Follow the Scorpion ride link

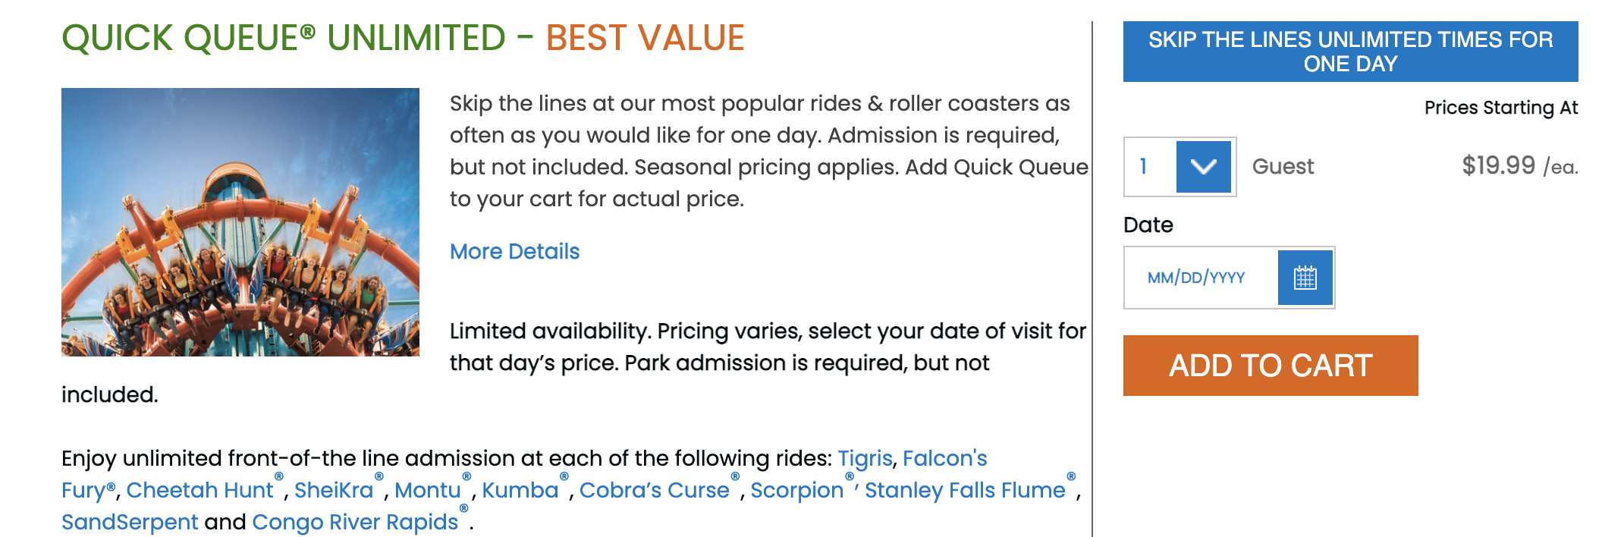coord(797,490)
